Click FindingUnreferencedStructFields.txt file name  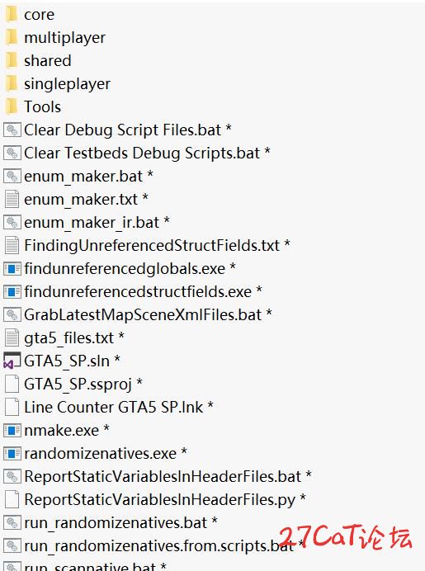coord(152,245)
